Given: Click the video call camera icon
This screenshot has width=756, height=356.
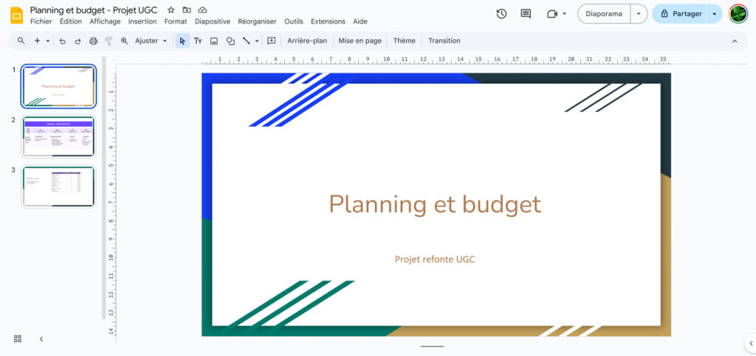Looking at the screenshot, I should point(552,14).
